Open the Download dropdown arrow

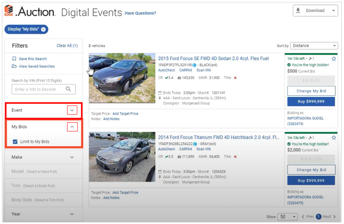pos(333,11)
